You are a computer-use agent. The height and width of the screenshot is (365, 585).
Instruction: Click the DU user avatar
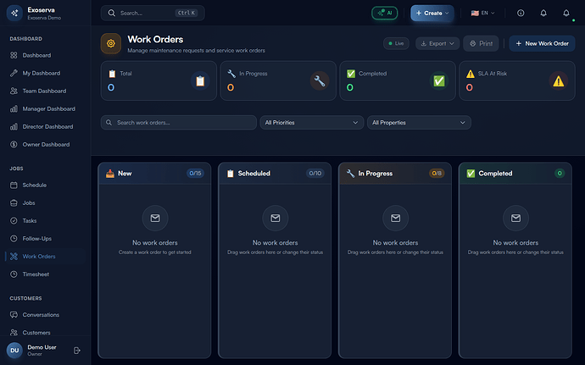(x=14, y=350)
